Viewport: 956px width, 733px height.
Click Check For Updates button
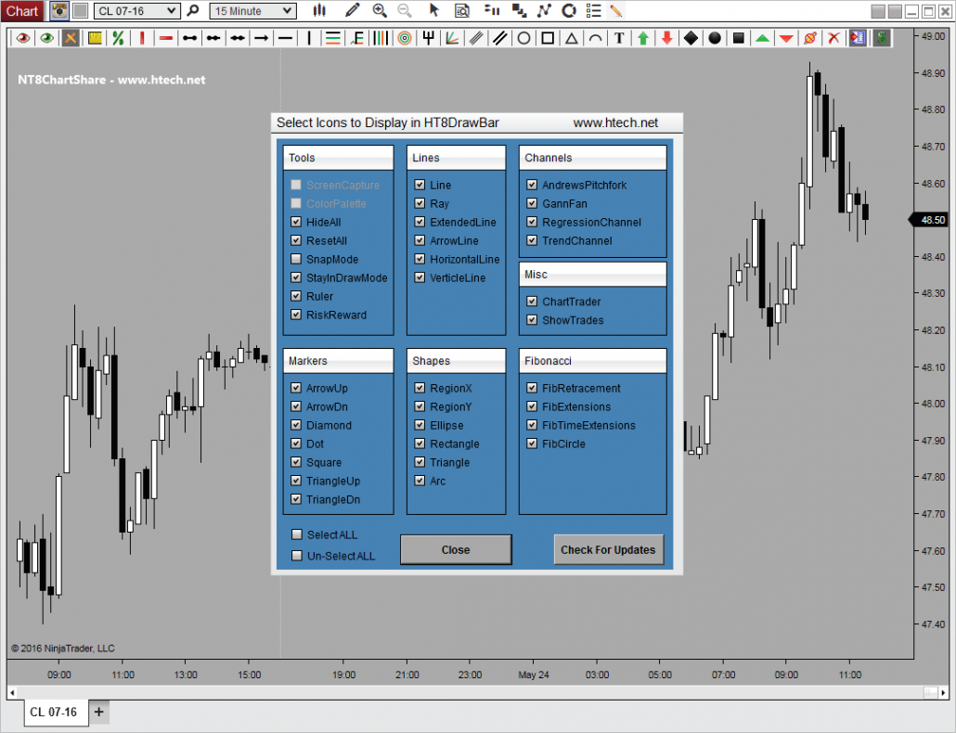click(x=608, y=549)
